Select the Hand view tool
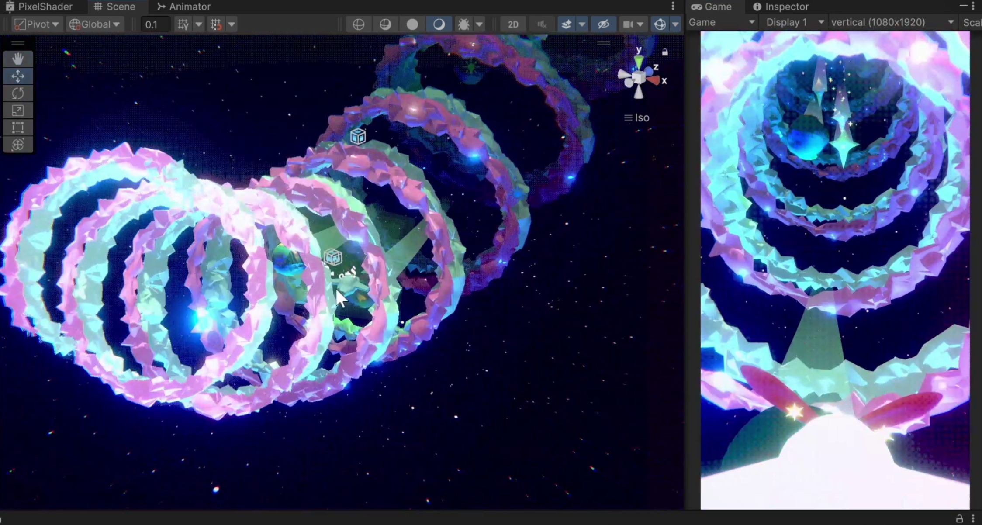This screenshot has width=982, height=525. pyautogui.click(x=18, y=59)
